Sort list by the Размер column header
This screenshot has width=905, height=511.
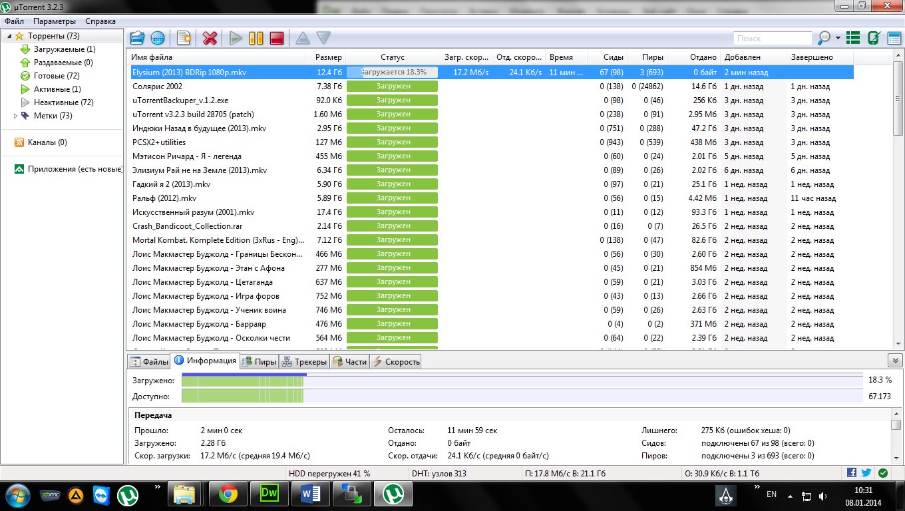tap(329, 57)
